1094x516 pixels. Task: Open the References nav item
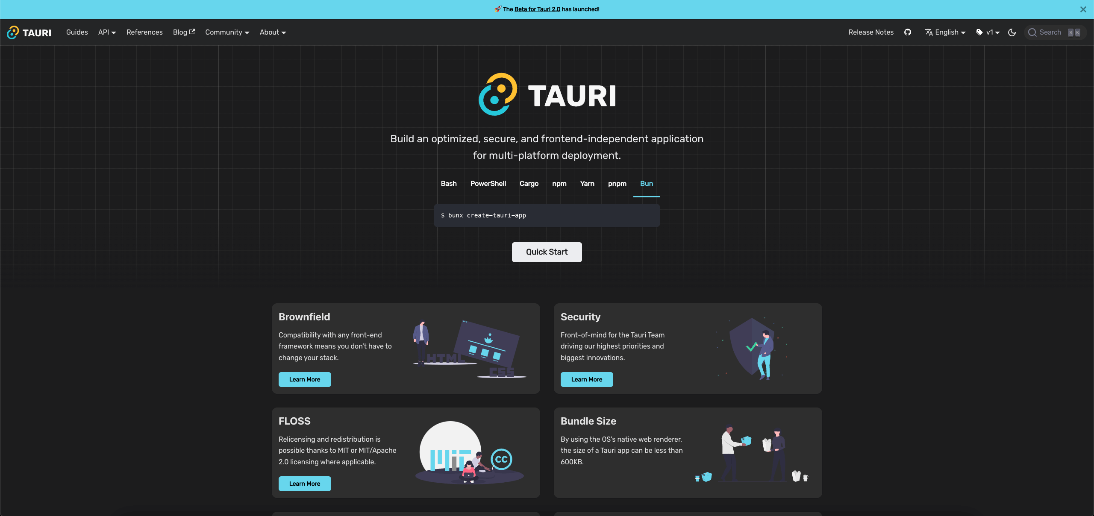[x=144, y=32]
